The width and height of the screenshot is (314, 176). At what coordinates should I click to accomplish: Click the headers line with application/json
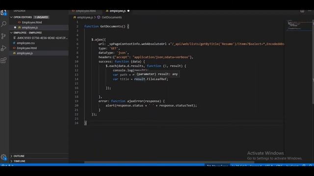[x=146, y=57]
